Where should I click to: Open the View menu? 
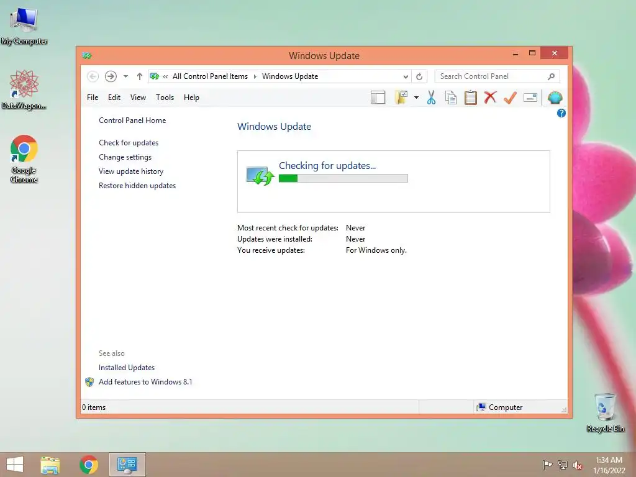[x=138, y=98]
